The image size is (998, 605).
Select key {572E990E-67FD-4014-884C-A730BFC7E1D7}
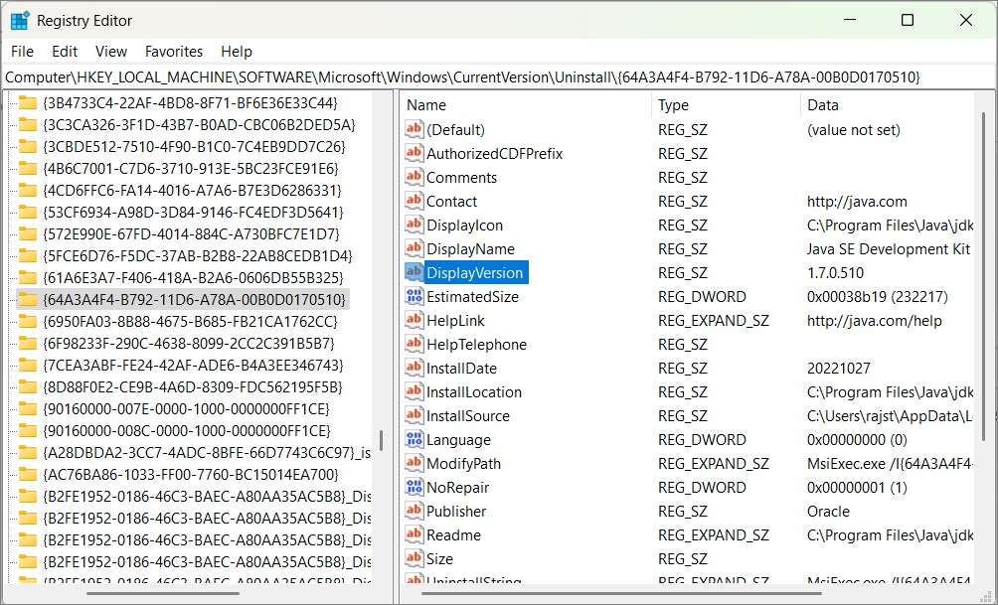point(192,234)
